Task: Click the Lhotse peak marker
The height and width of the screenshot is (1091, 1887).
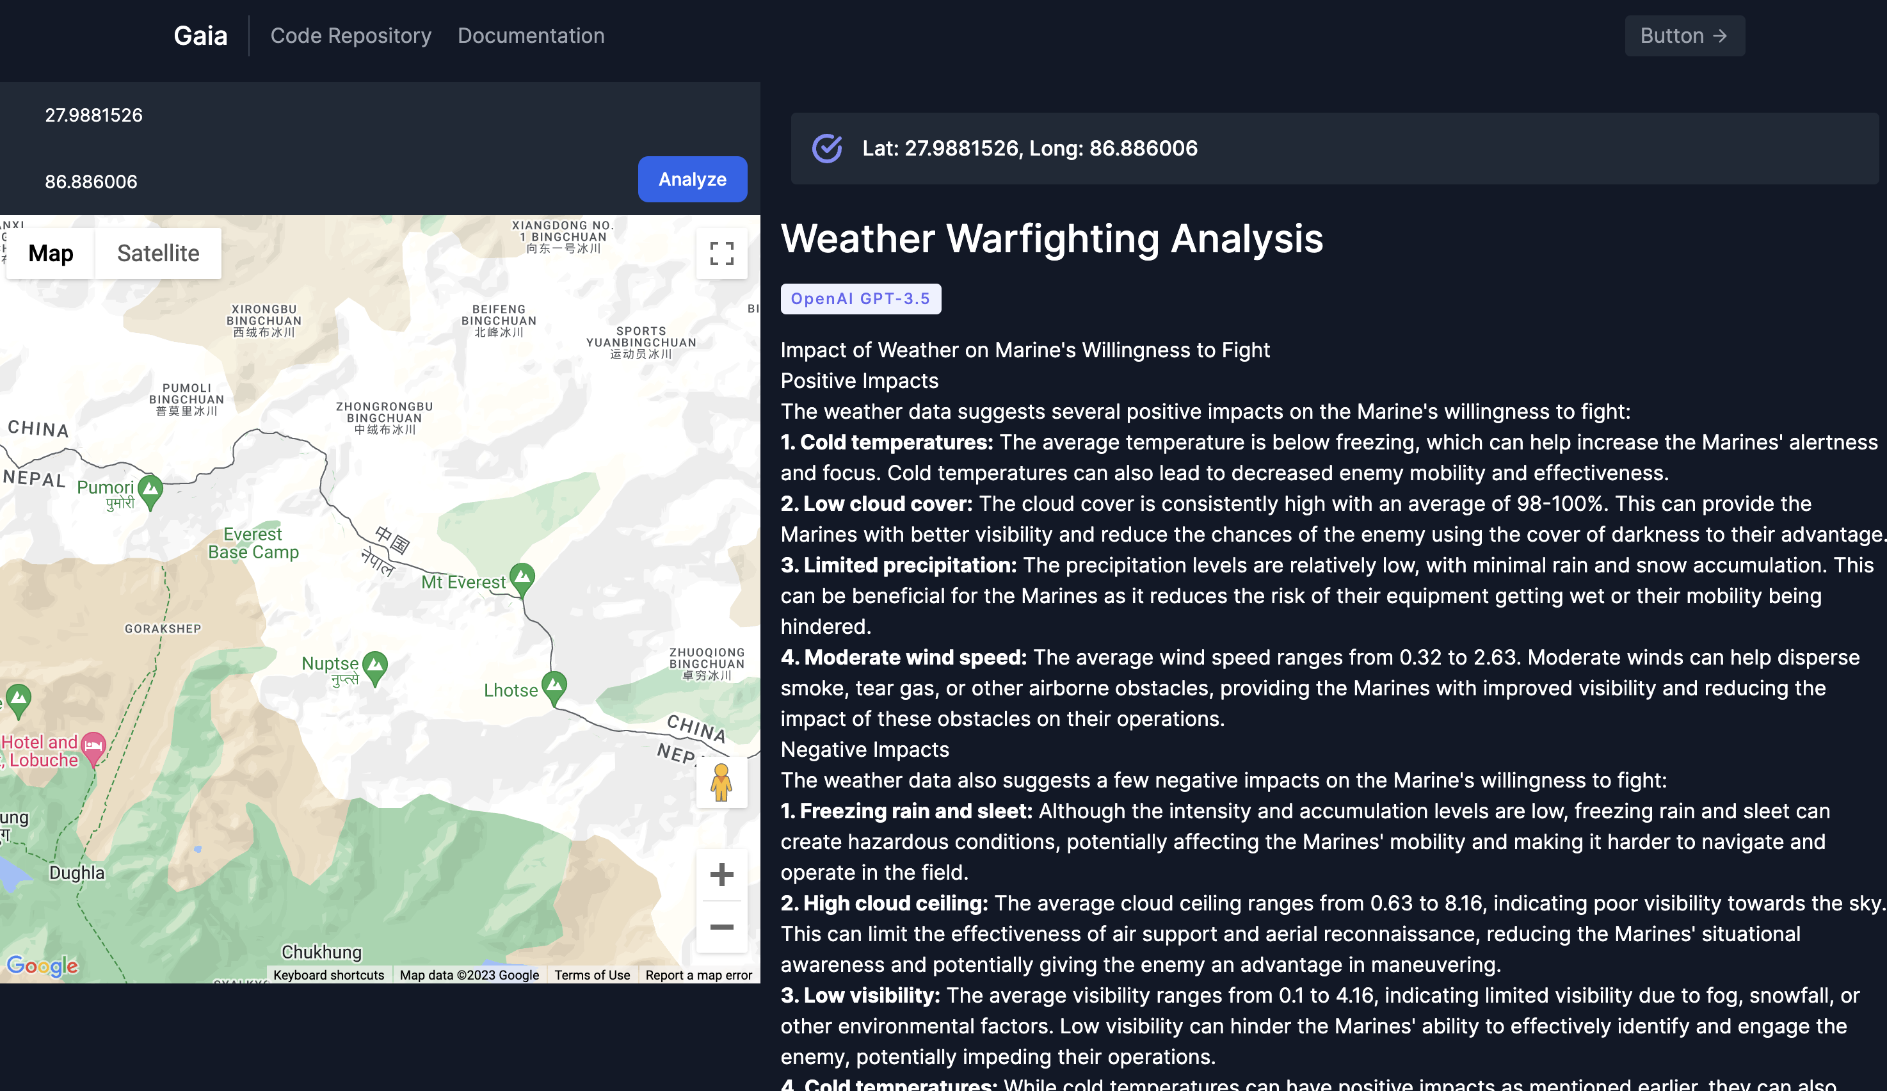Action: point(554,686)
